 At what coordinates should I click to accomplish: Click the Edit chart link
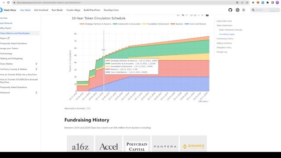[x=203, y=101]
